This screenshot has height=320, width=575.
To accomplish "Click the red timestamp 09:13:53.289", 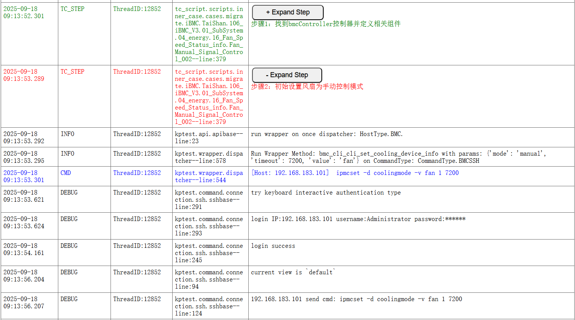I will click(23, 75).
